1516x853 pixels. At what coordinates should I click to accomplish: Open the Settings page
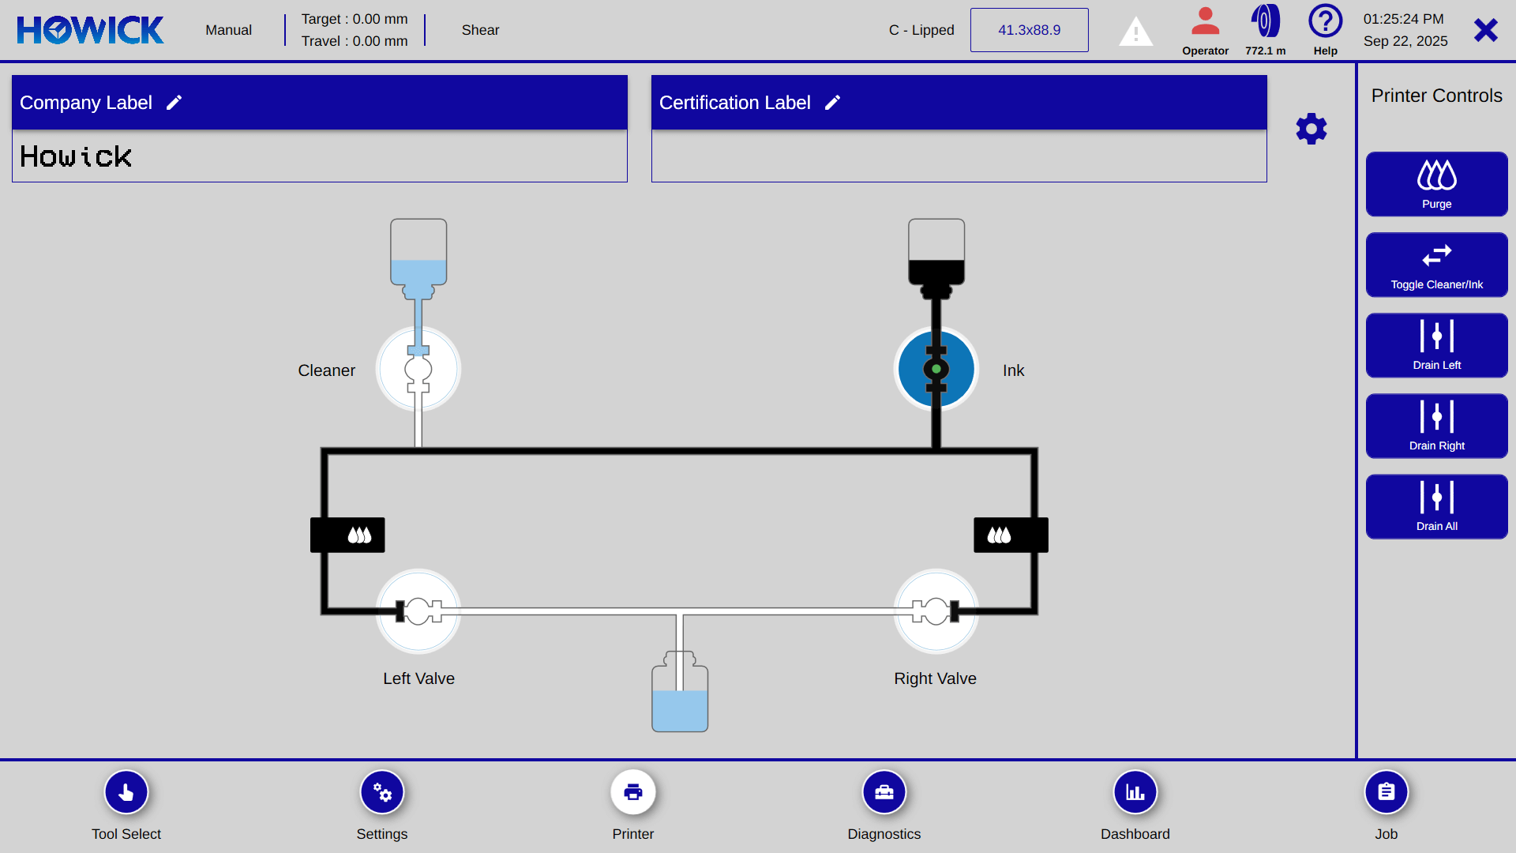point(381,791)
